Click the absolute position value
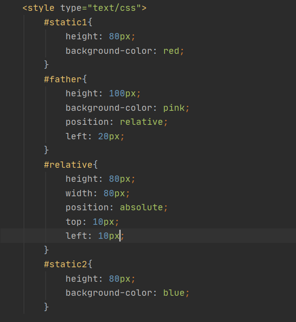Image resolution: width=296 pixels, height=322 pixels. tap(141, 207)
